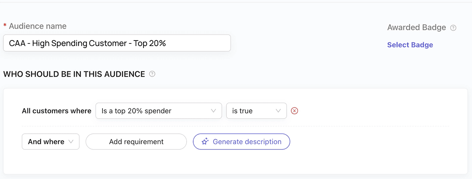This screenshot has height=179, width=472.
Task: Click the sparkle icon on Generate description
Action: pos(205,141)
